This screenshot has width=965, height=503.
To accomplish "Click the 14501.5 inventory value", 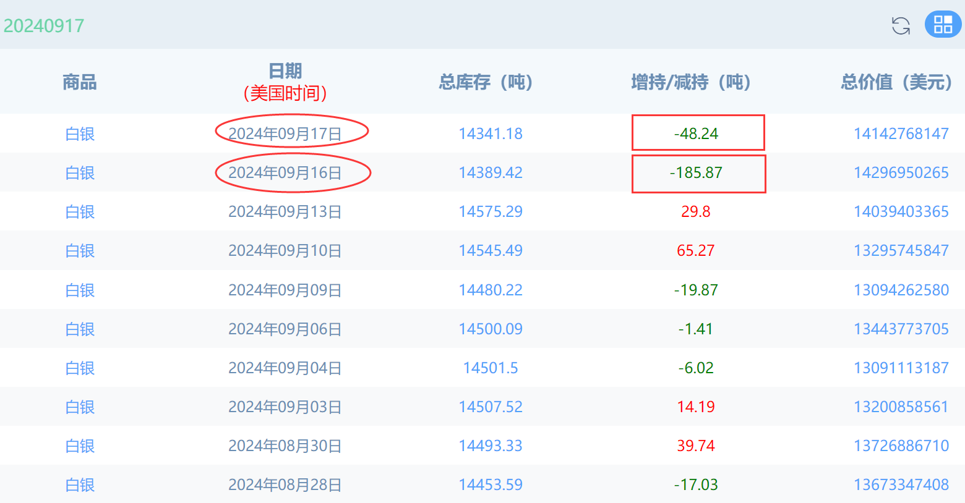I will (491, 368).
